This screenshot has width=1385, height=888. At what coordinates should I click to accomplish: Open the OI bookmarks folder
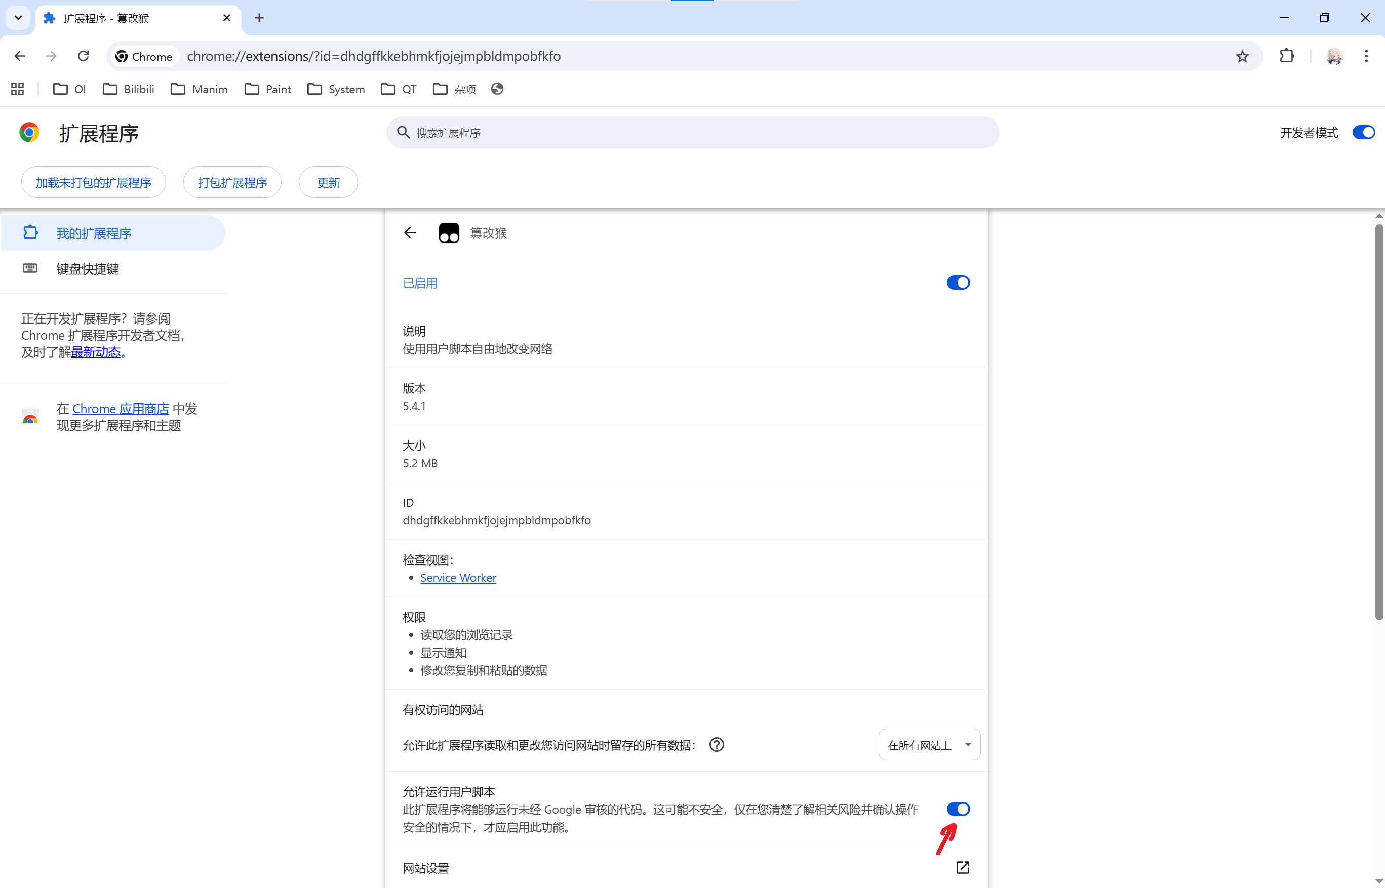69,89
